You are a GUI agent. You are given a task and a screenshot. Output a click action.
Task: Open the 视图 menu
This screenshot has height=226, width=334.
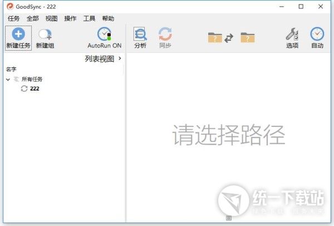[52, 18]
